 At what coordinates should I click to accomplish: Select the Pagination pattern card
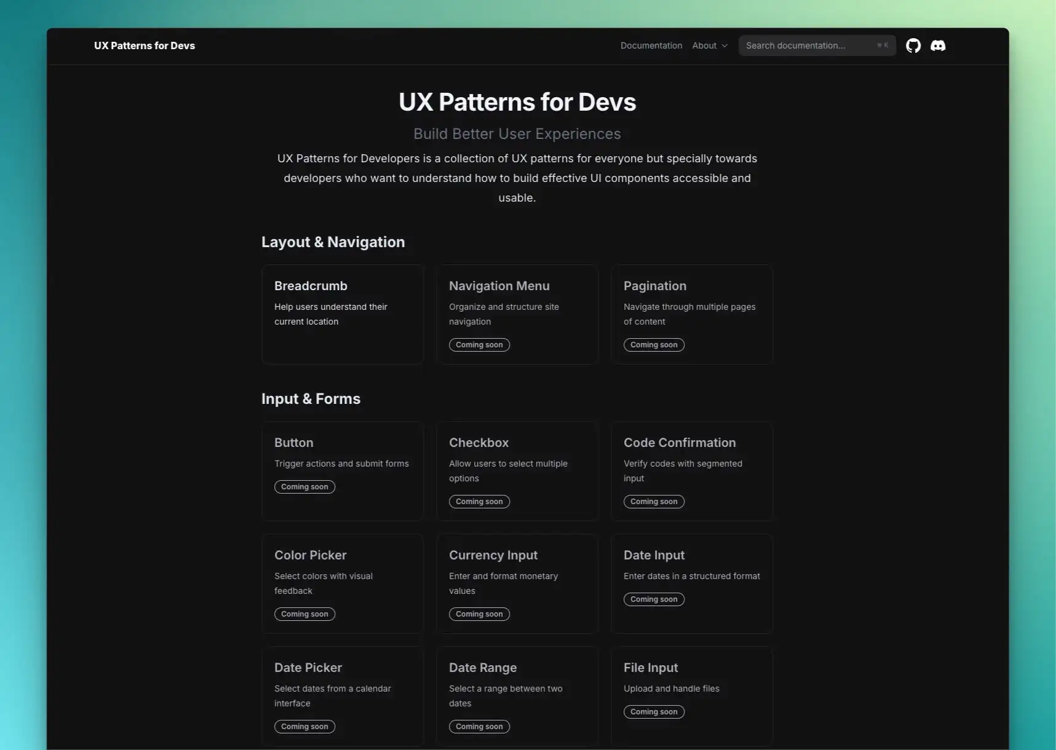click(x=691, y=314)
